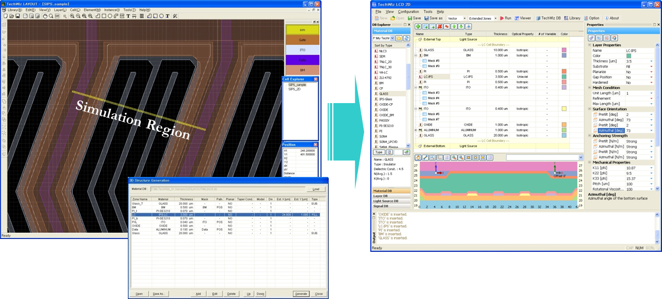Image resolution: width=662 pixels, height=299 pixels.
Task: Move layer up with green up arrow icon
Action: pyautogui.click(x=454, y=27)
